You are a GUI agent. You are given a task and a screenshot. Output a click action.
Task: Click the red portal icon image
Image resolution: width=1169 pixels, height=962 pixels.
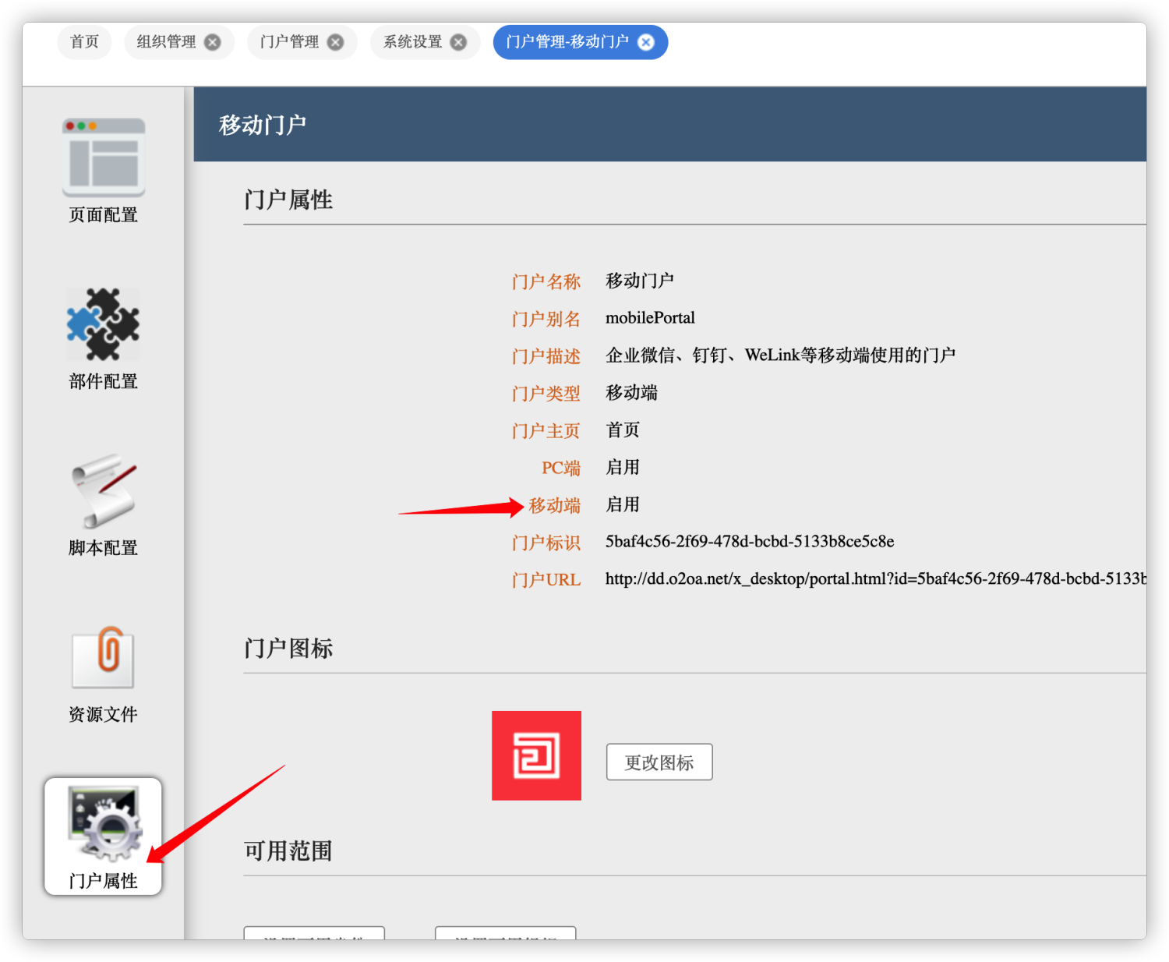coord(536,755)
